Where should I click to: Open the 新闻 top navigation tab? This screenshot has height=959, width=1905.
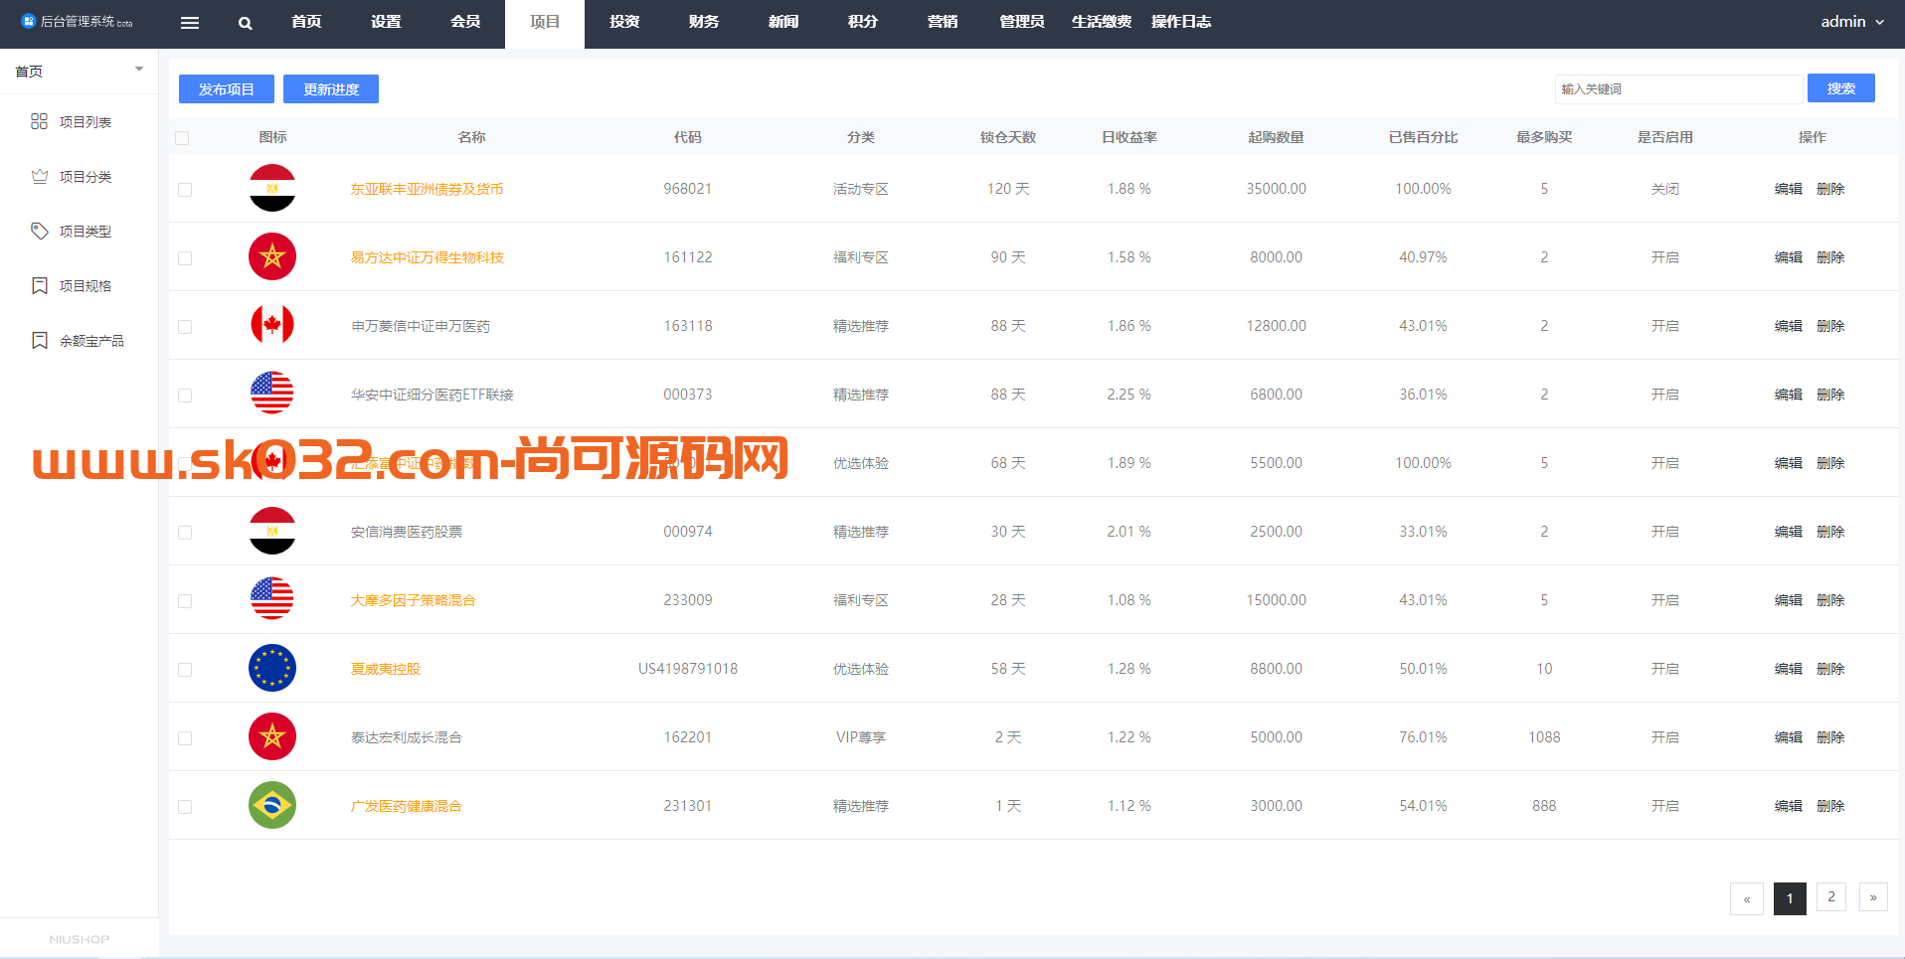click(783, 22)
